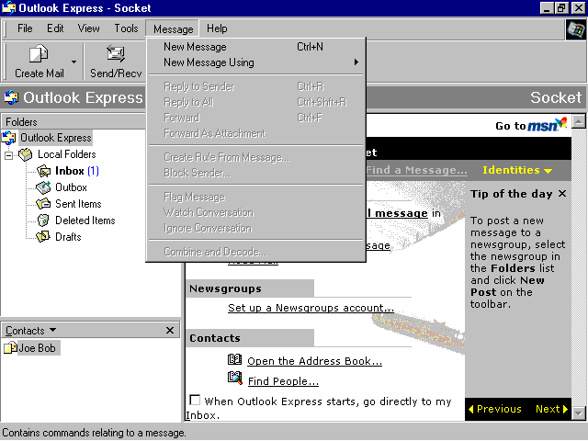Click Open the Address Book link
Viewport: 588px width, 441px height.
click(314, 361)
